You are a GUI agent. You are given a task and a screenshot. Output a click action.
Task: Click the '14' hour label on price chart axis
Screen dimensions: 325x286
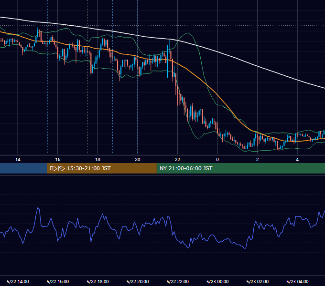click(x=18, y=160)
